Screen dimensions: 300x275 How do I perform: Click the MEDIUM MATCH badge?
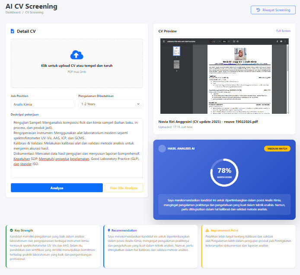(277, 148)
